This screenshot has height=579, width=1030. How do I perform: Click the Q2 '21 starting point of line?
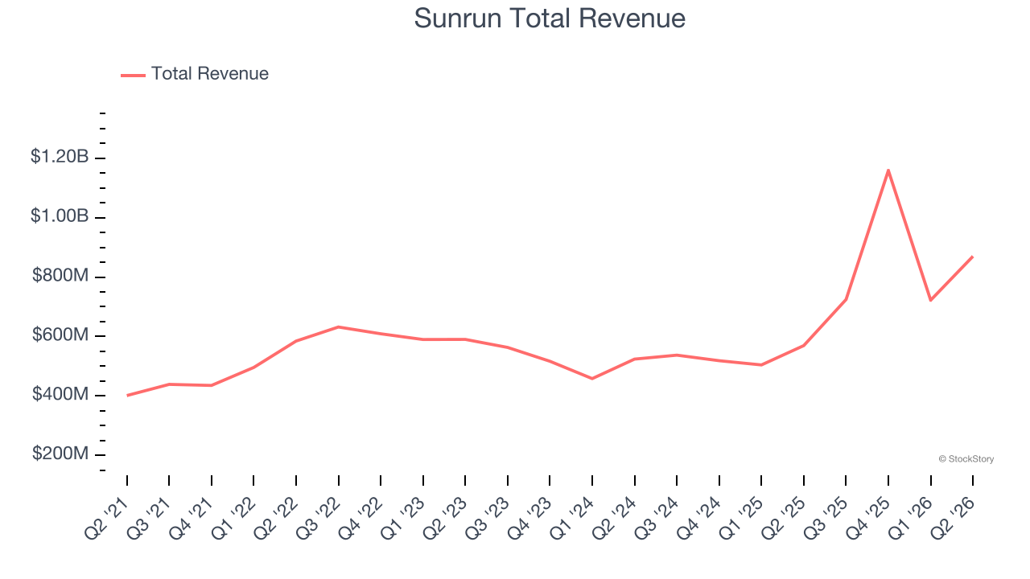pyautogui.click(x=127, y=396)
